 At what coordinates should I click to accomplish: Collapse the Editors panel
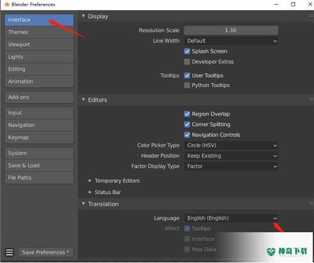click(x=84, y=99)
